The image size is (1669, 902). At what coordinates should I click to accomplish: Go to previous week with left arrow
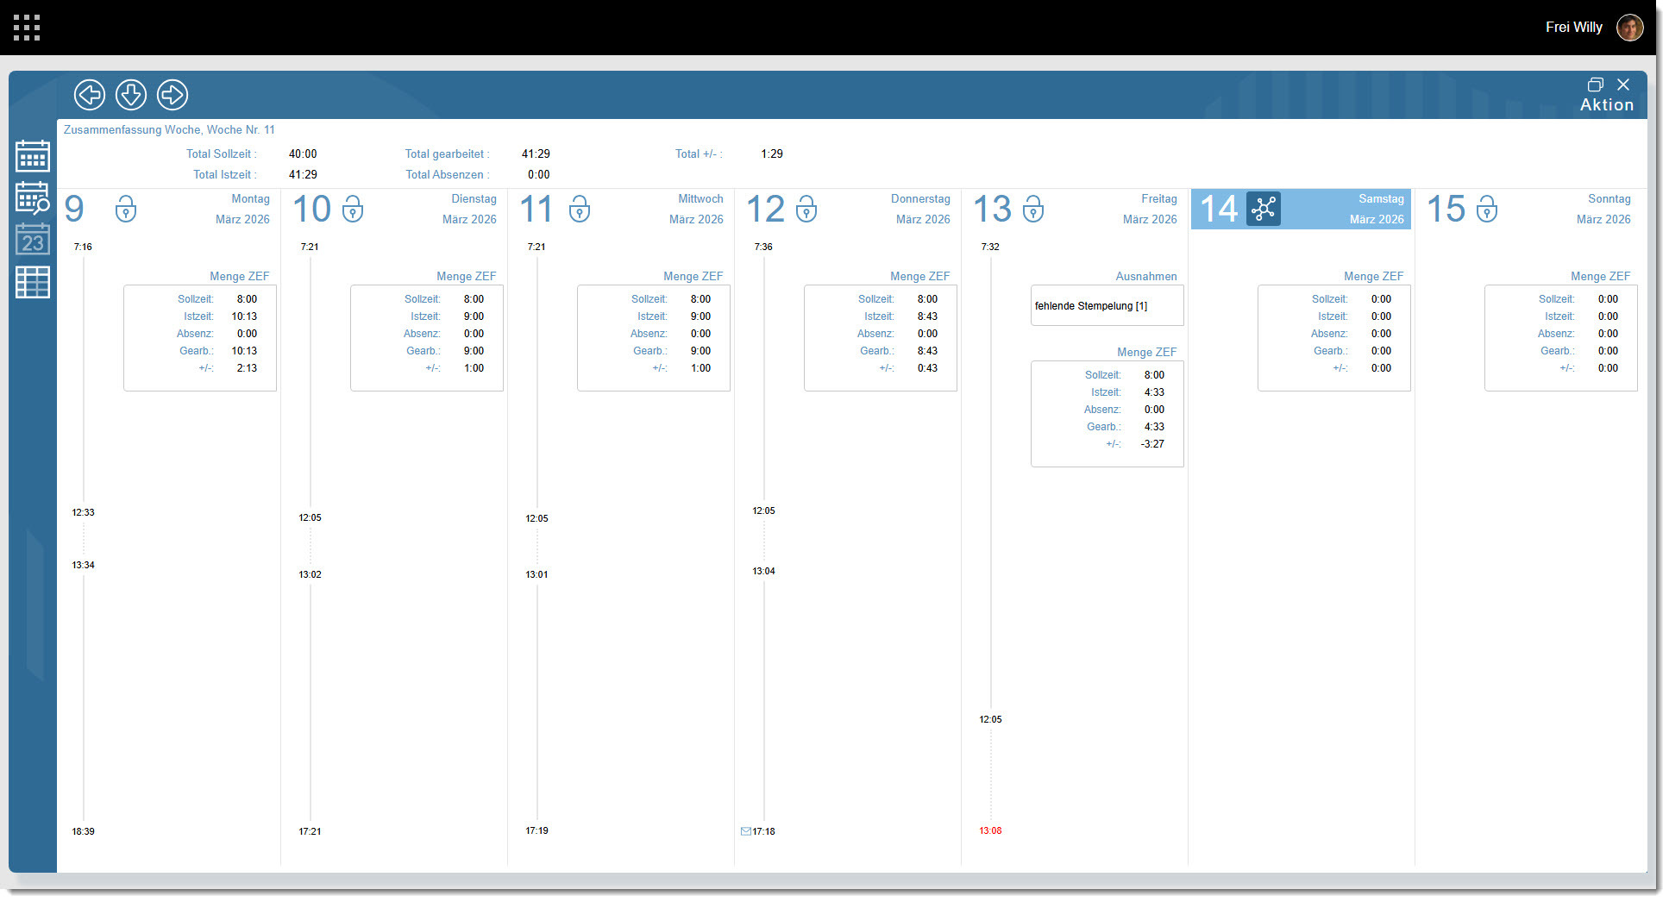point(90,95)
